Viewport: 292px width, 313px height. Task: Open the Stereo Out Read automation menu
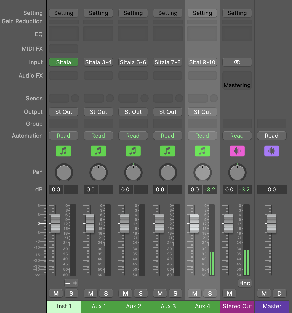pos(237,136)
